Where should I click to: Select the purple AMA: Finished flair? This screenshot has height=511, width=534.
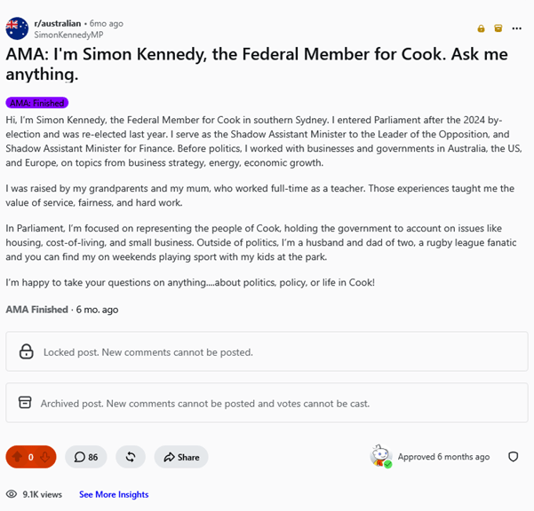point(36,103)
